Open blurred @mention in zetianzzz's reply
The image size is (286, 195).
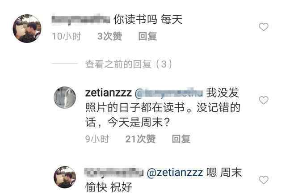(169, 93)
